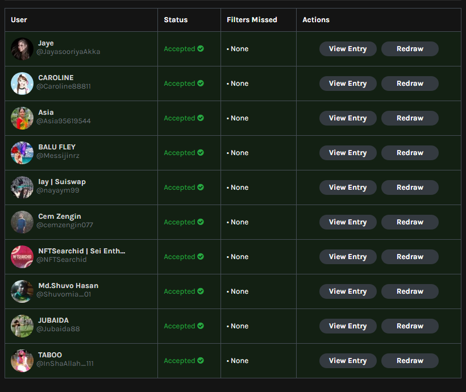View Entry for JUBAIDA
466x392 pixels.
[x=348, y=326]
